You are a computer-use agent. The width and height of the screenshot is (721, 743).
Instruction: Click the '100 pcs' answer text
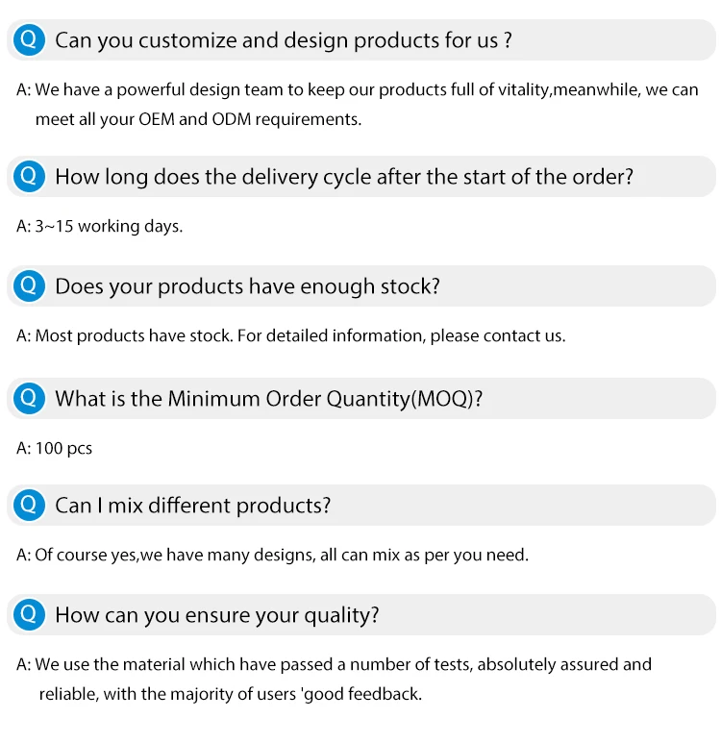tap(54, 448)
